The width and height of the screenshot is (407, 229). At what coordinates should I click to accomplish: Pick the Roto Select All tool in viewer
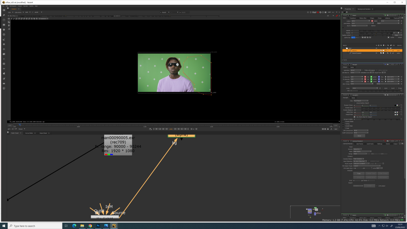coord(9,22)
